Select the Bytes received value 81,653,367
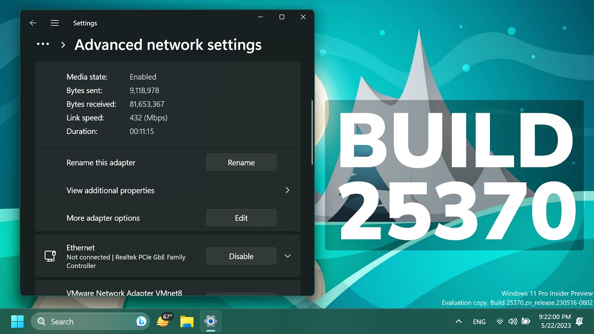The image size is (594, 334). coord(147,104)
